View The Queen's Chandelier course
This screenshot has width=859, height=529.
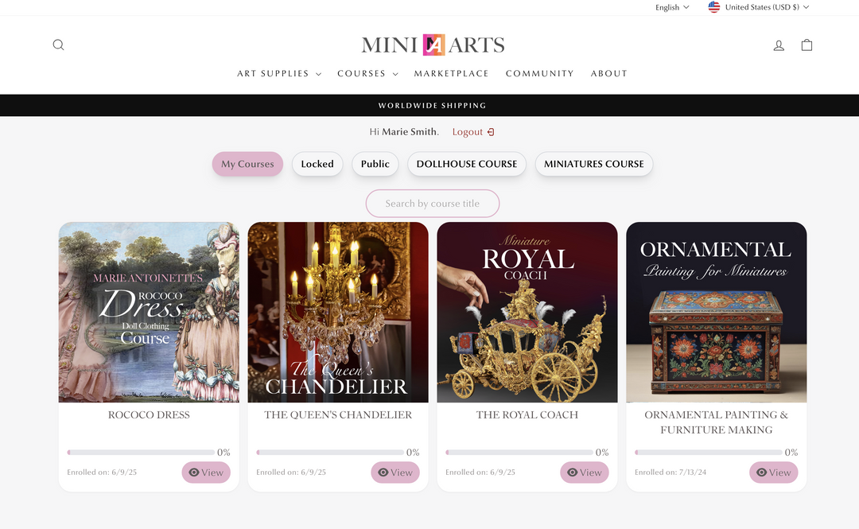point(395,473)
